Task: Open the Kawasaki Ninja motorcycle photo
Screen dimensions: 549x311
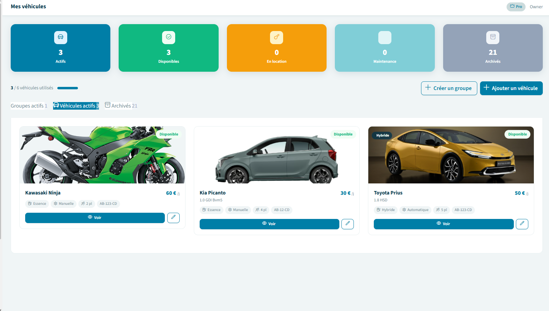Action: coord(102,155)
